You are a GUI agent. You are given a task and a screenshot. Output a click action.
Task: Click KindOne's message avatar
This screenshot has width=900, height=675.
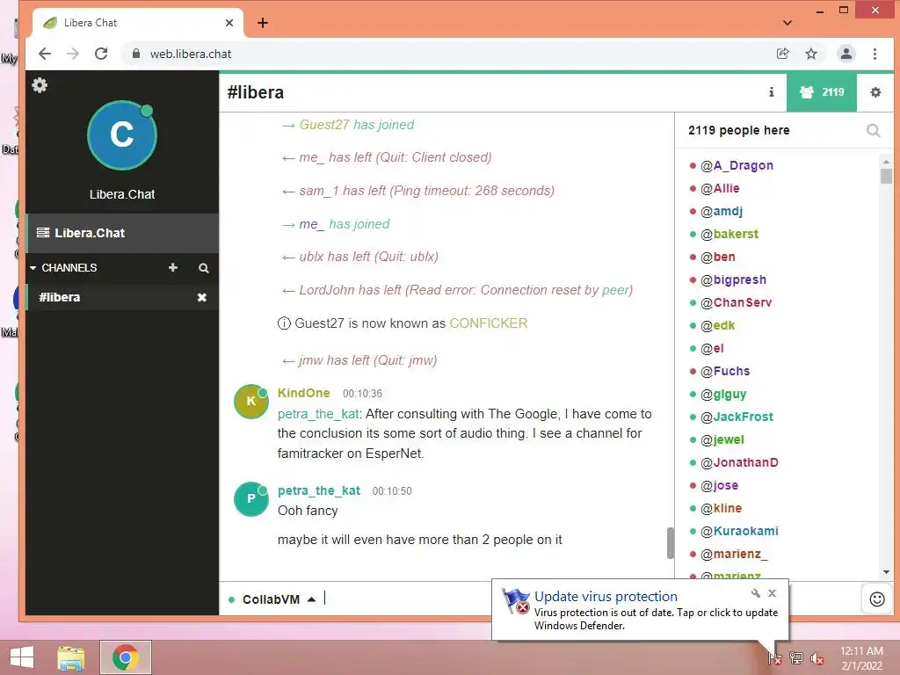point(250,401)
